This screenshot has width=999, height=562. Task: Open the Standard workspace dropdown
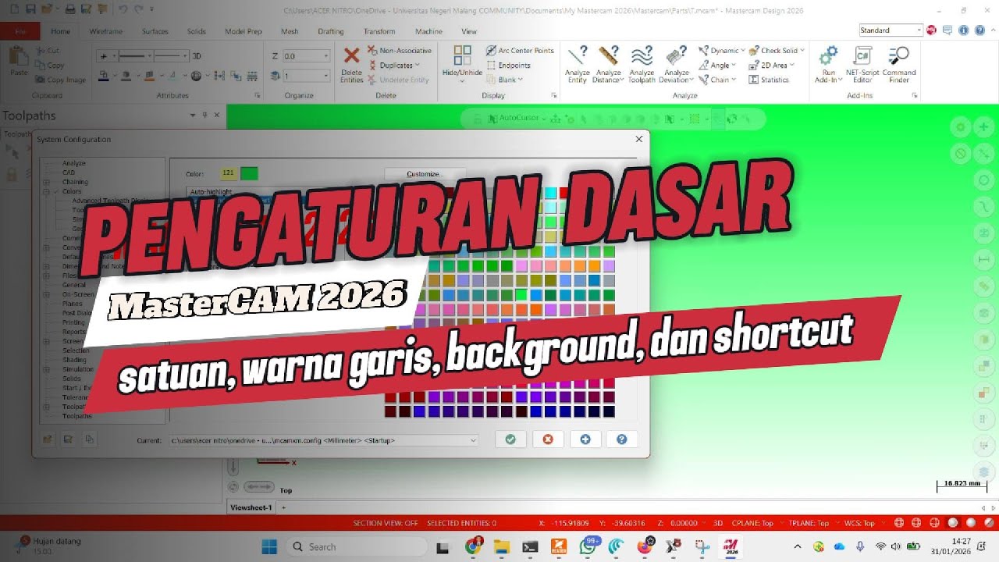(919, 30)
